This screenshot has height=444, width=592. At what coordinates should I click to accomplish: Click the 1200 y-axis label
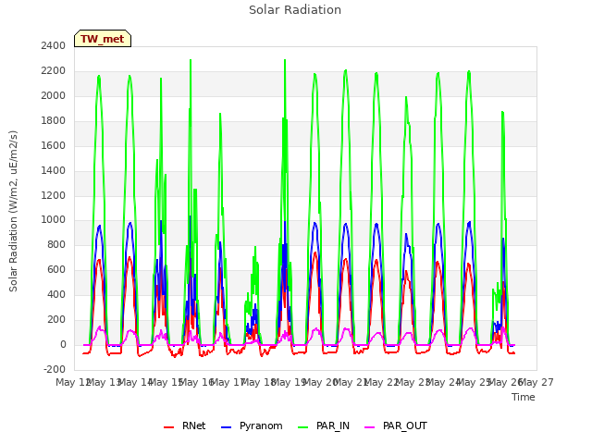tap(54, 195)
